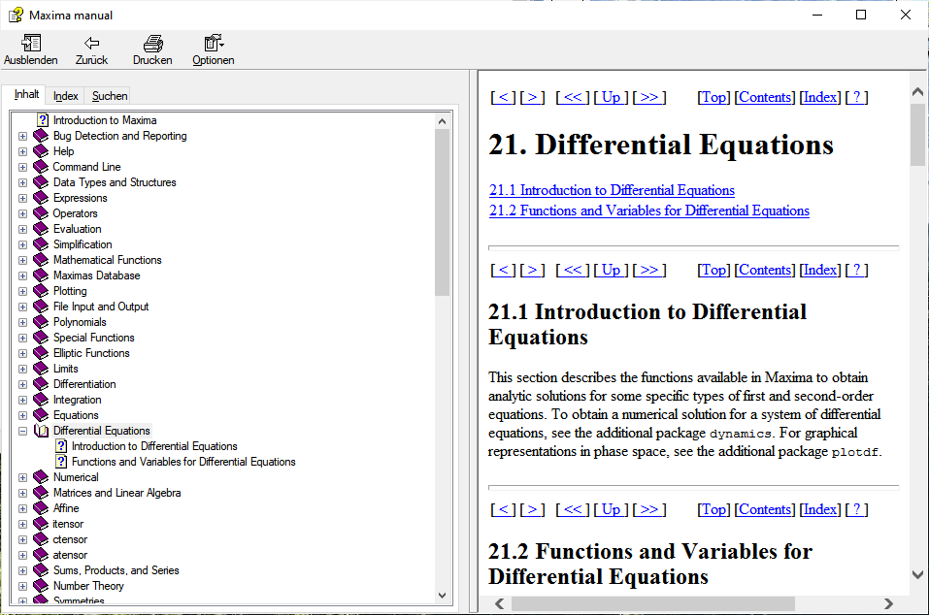The width and height of the screenshot is (929, 615).
Task: Click the Plotting book icon
Action: coord(41,291)
